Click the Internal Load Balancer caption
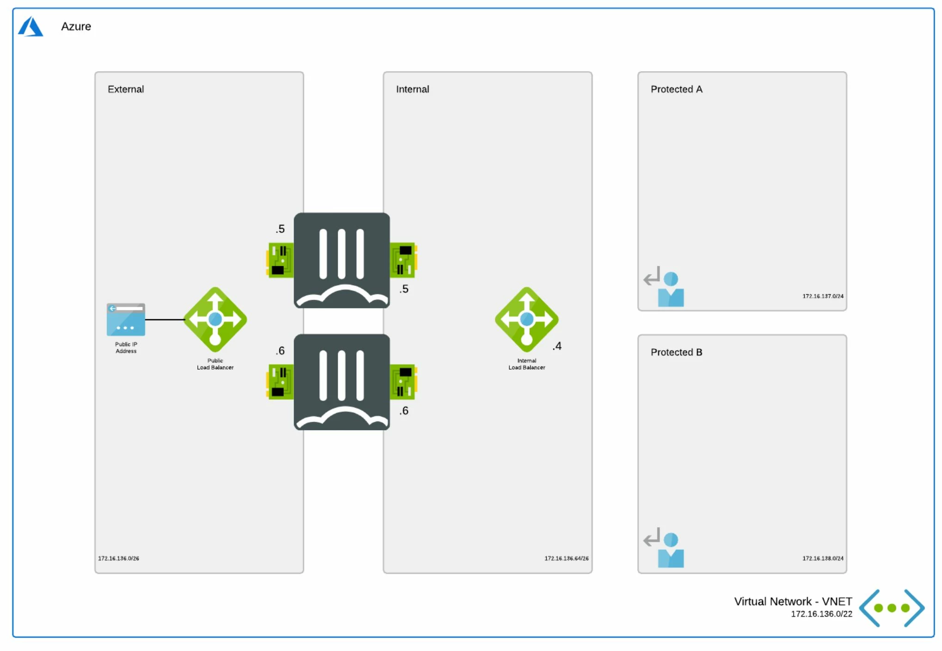This screenshot has width=942, height=651. (526, 364)
